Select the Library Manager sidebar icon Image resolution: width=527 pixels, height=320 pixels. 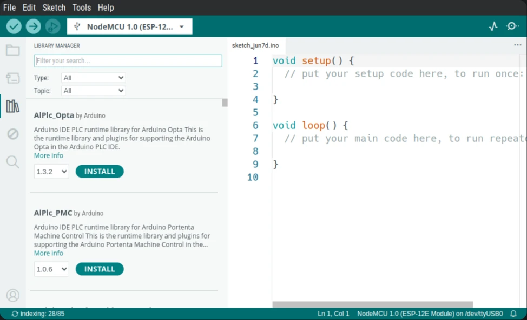tap(13, 106)
